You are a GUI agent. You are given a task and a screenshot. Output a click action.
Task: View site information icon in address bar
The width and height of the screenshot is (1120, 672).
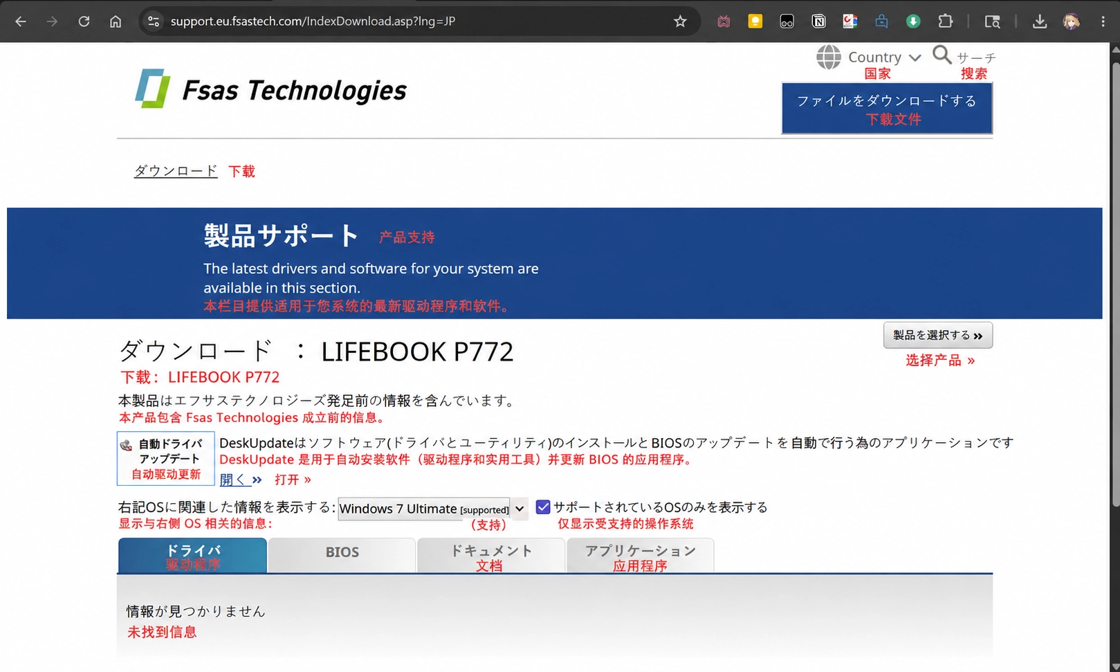tap(154, 21)
